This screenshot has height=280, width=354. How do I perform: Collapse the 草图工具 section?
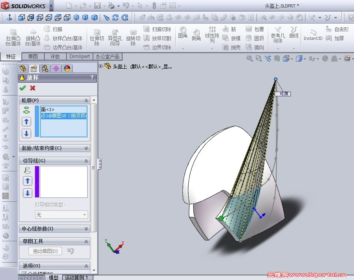pos(86,242)
